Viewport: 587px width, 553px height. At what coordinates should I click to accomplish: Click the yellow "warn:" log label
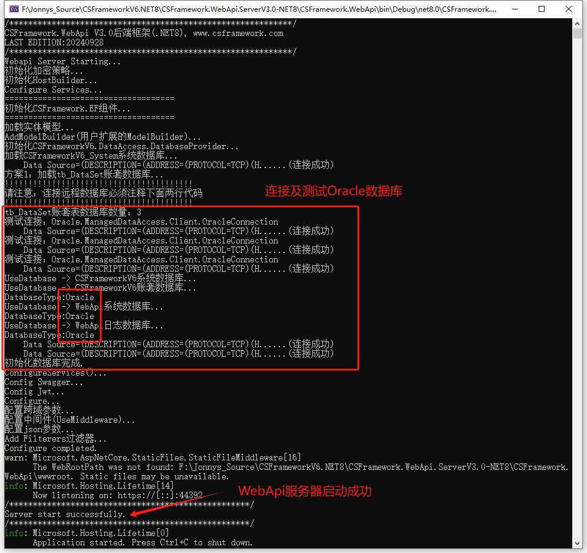coord(15,457)
